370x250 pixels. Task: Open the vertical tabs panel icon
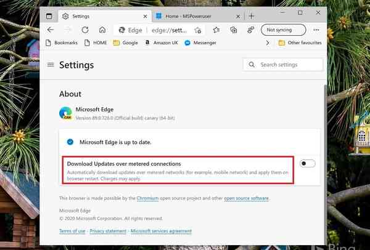pyautogui.click(x=49, y=16)
